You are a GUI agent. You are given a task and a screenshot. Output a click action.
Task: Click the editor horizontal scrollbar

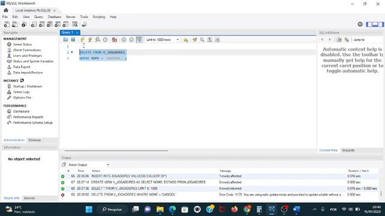116,151
